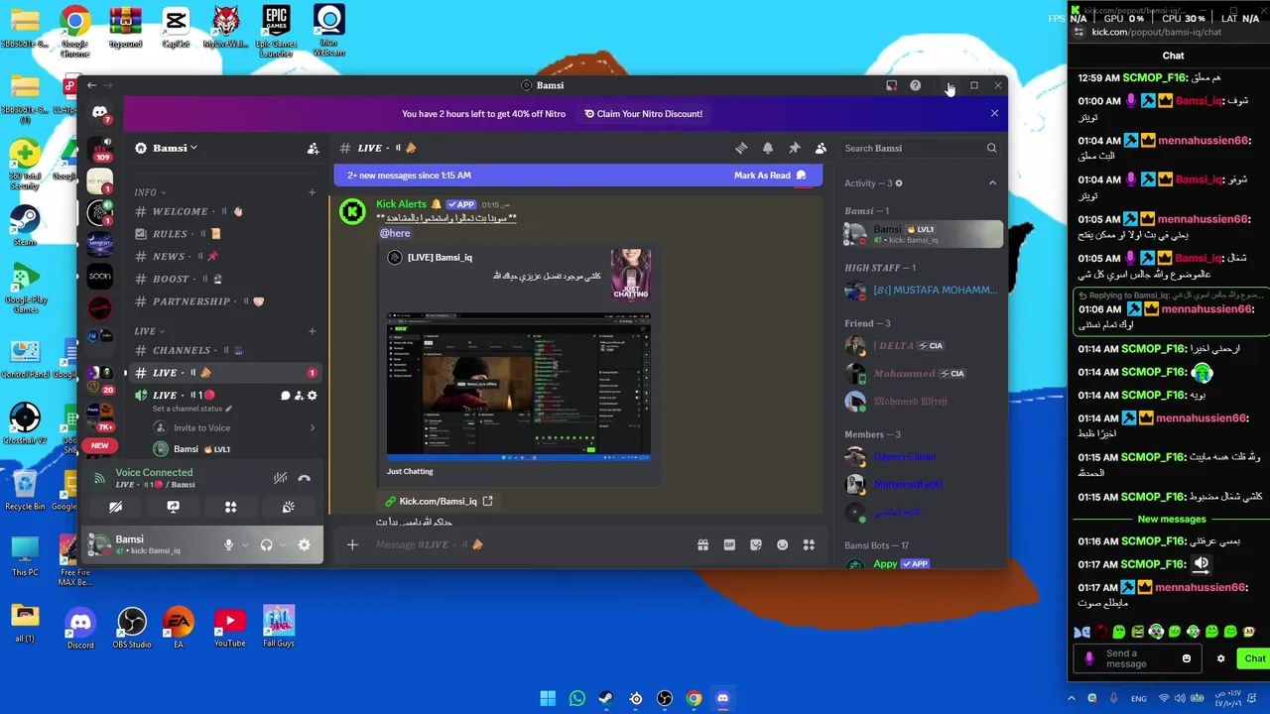Click Windows Start button
The height and width of the screenshot is (714, 1270).
(548, 698)
